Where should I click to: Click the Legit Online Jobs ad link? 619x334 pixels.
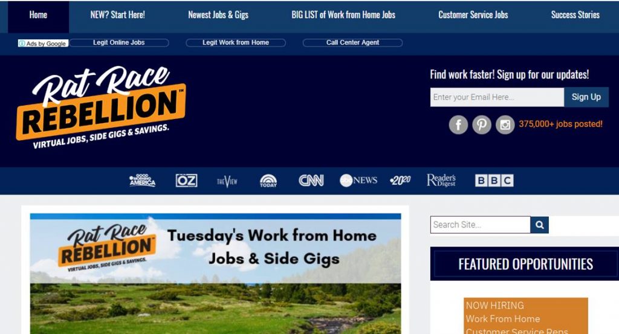(x=119, y=43)
